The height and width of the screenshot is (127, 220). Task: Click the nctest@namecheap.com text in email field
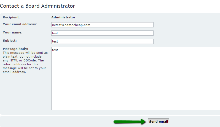point(71,25)
